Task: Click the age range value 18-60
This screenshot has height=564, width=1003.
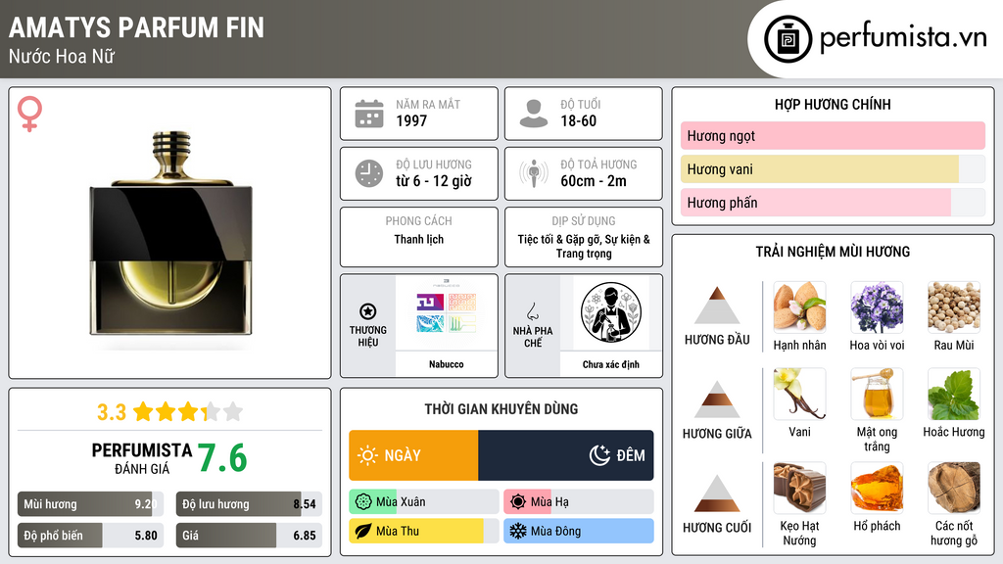Action: pyautogui.click(x=578, y=120)
